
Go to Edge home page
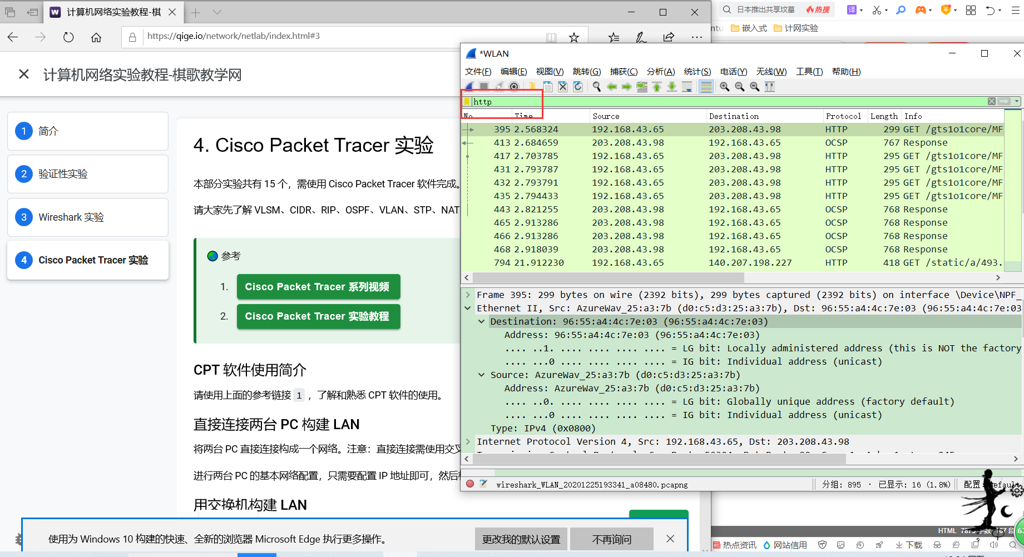point(96,37)
